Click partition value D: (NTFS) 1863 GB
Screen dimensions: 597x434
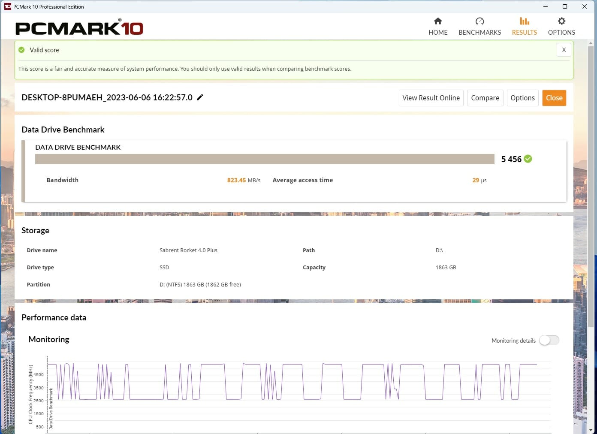click(200, 285)
